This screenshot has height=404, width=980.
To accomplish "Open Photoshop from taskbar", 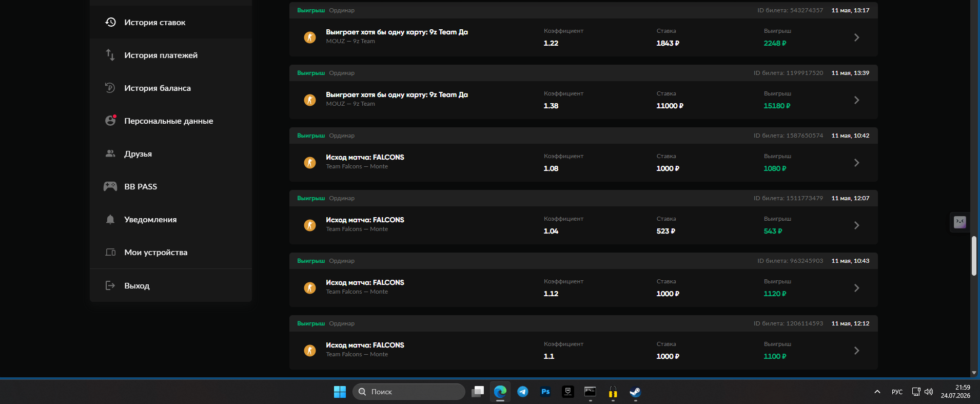I will (x=545, y=392).
